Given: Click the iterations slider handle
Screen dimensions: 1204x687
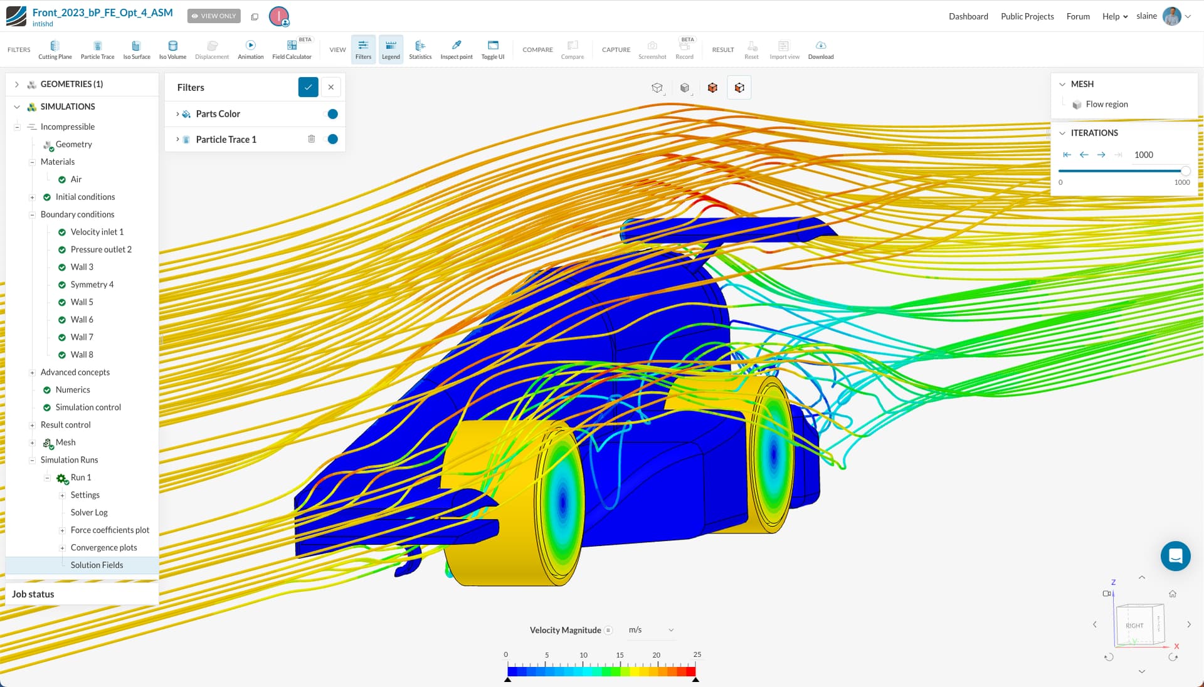Looking at the screenshot, I should point(1185,170).
